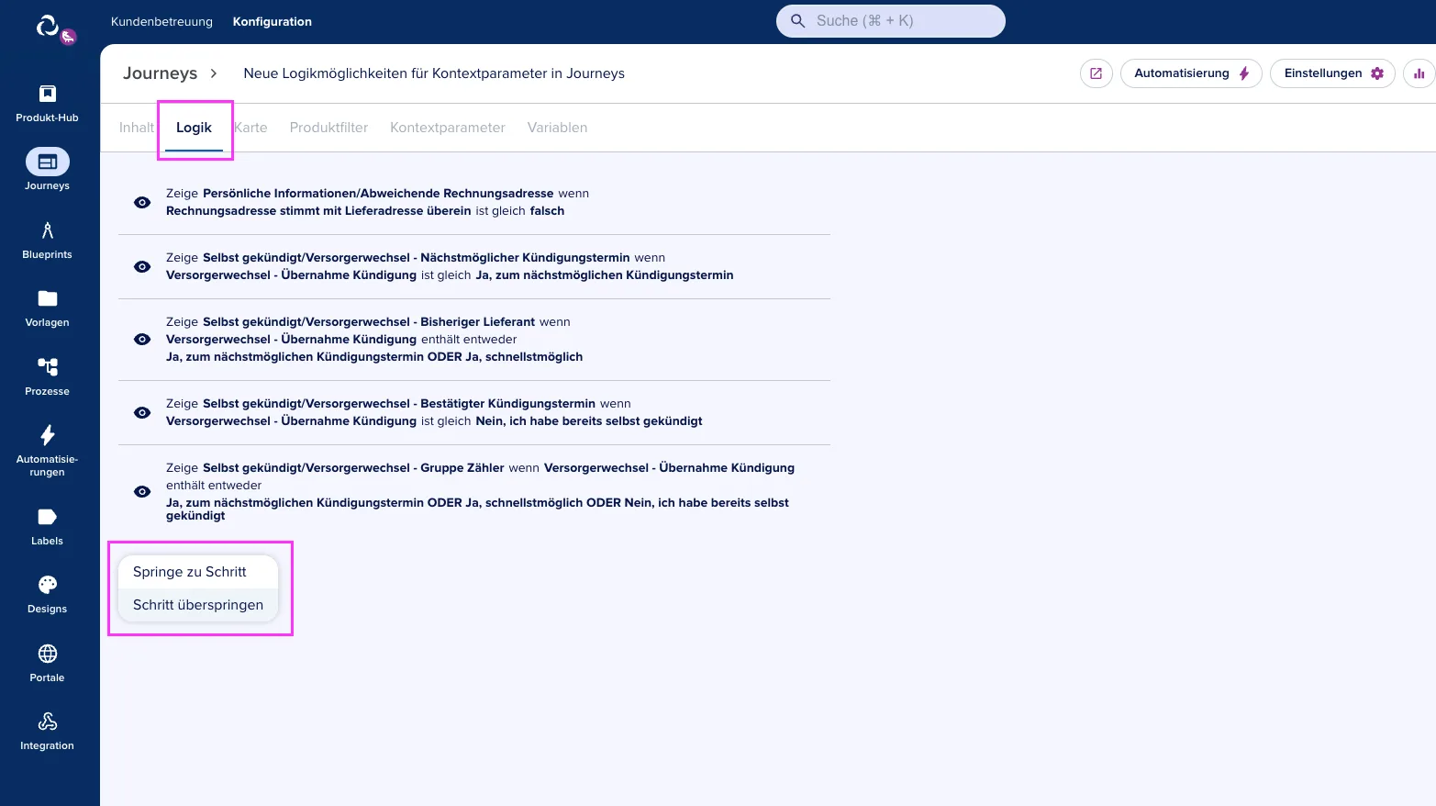Open Portale globe in sidebar
Image resolution: width=1436 pixels, height=806 pixels.
47,664
